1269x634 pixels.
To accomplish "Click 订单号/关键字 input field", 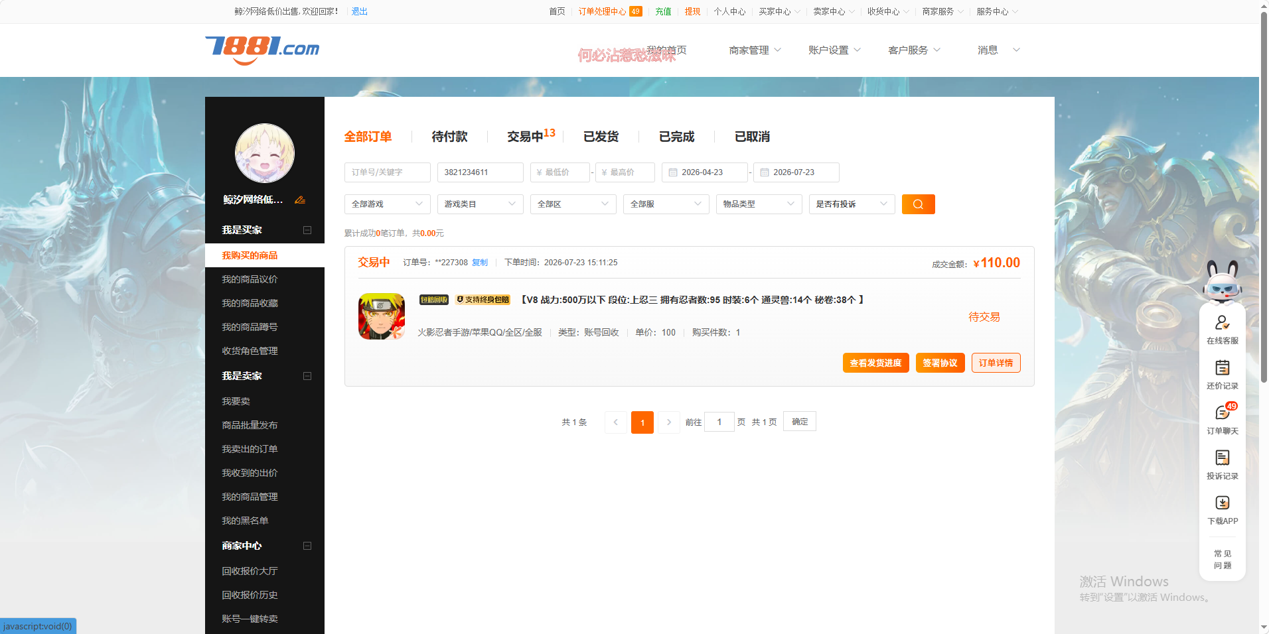I will 388,172.
